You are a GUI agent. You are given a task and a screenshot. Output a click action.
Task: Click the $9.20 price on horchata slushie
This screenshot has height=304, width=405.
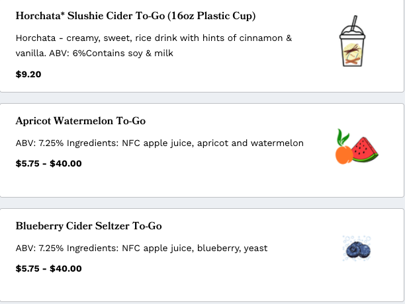[x=28, y=74]
